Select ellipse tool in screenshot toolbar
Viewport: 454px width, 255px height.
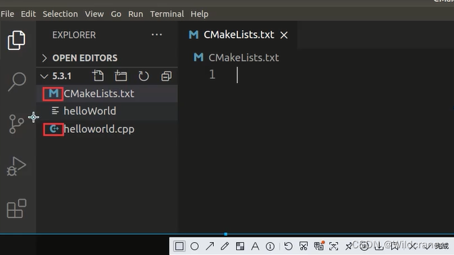tap(194, 246)
